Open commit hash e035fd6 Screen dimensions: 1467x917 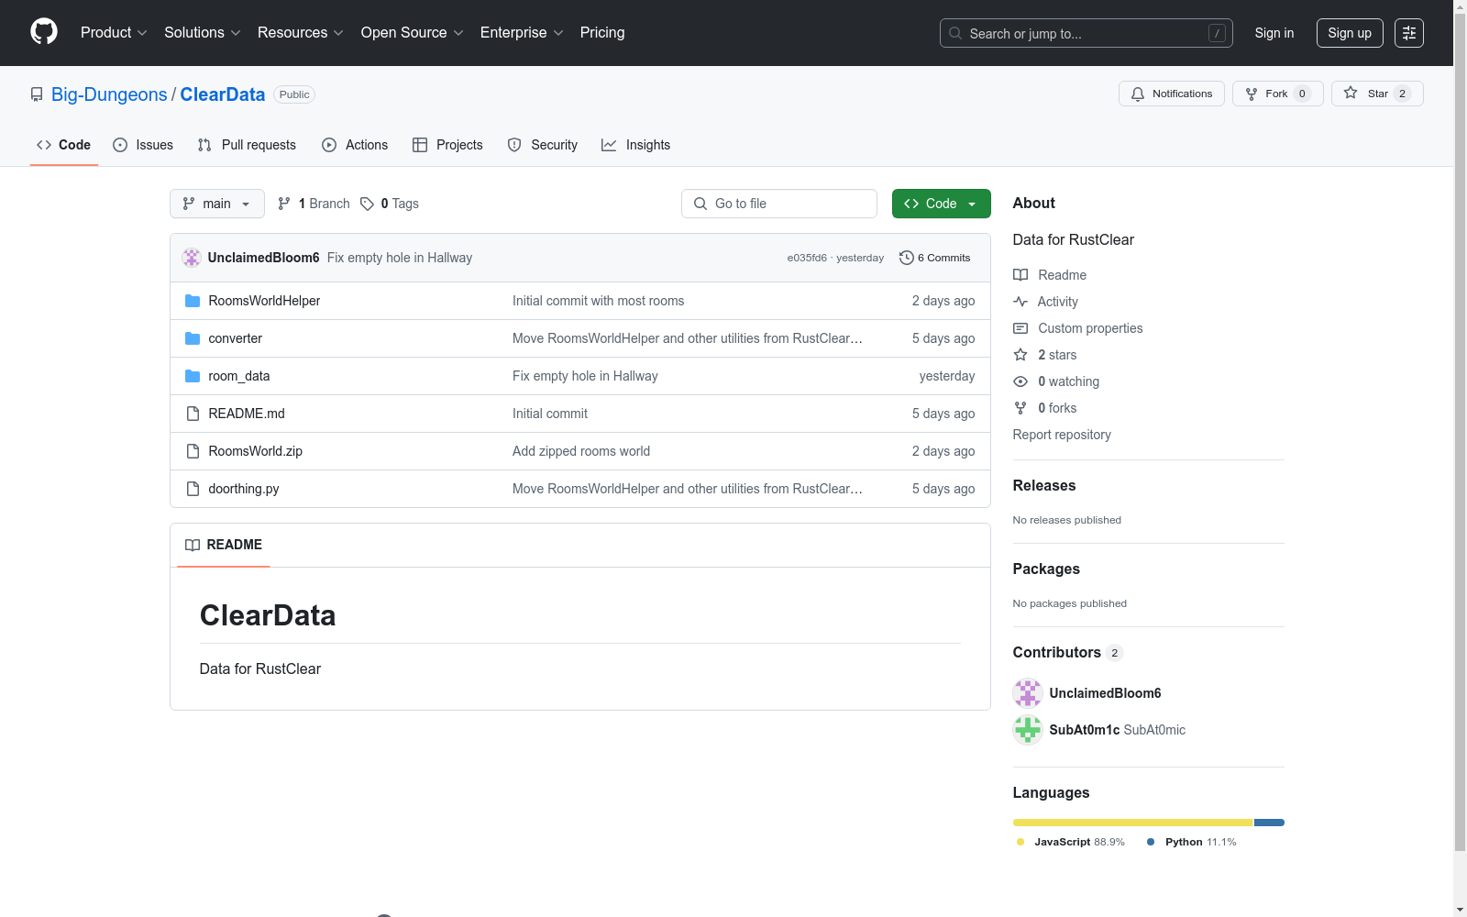tap(807, 259)
